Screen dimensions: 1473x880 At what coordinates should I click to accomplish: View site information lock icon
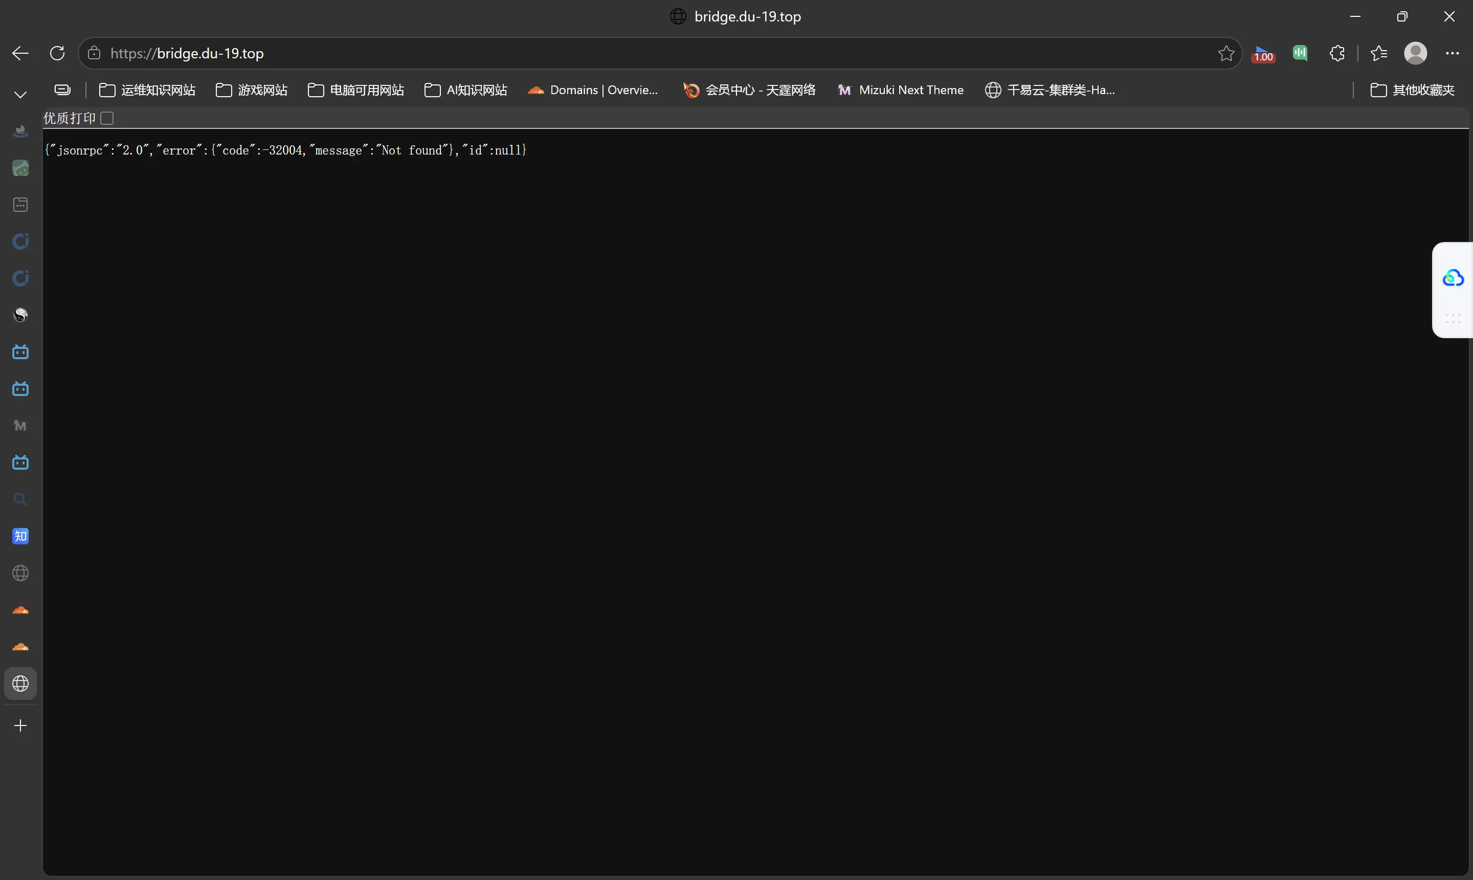tap(94, 53)
